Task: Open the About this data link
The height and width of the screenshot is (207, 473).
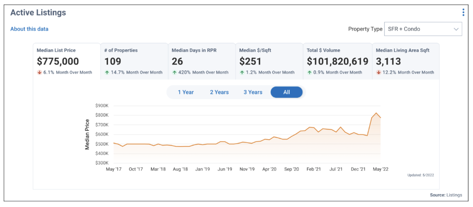Action: tap(29, 29)
